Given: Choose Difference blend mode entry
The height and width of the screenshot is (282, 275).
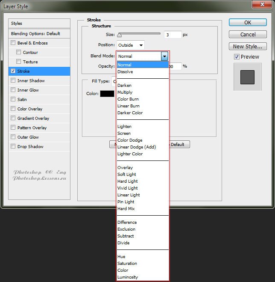Looking at the screenshot, I should tap(127, 223).
